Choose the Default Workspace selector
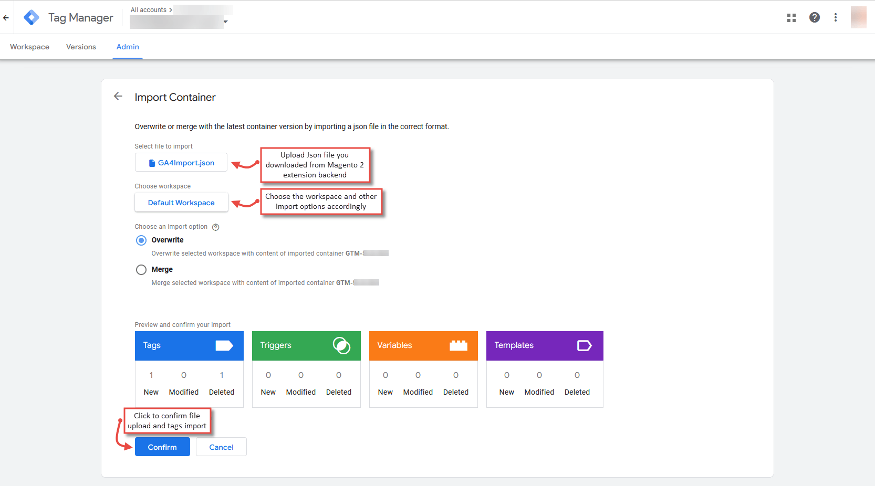Image resolution: width=875 pixels, height=486 pixels. (x=181, y=203)
